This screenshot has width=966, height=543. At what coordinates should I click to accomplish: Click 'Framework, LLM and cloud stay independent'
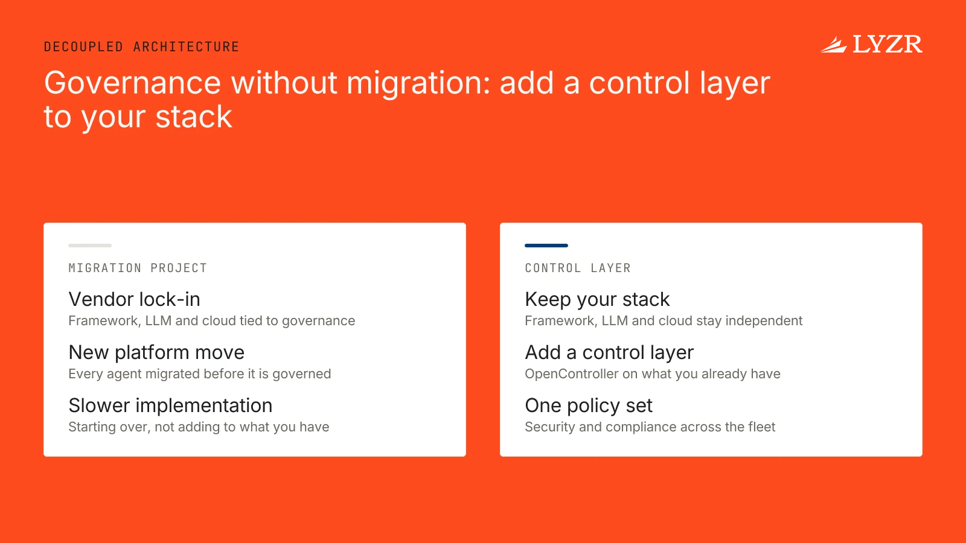point(664,321)
